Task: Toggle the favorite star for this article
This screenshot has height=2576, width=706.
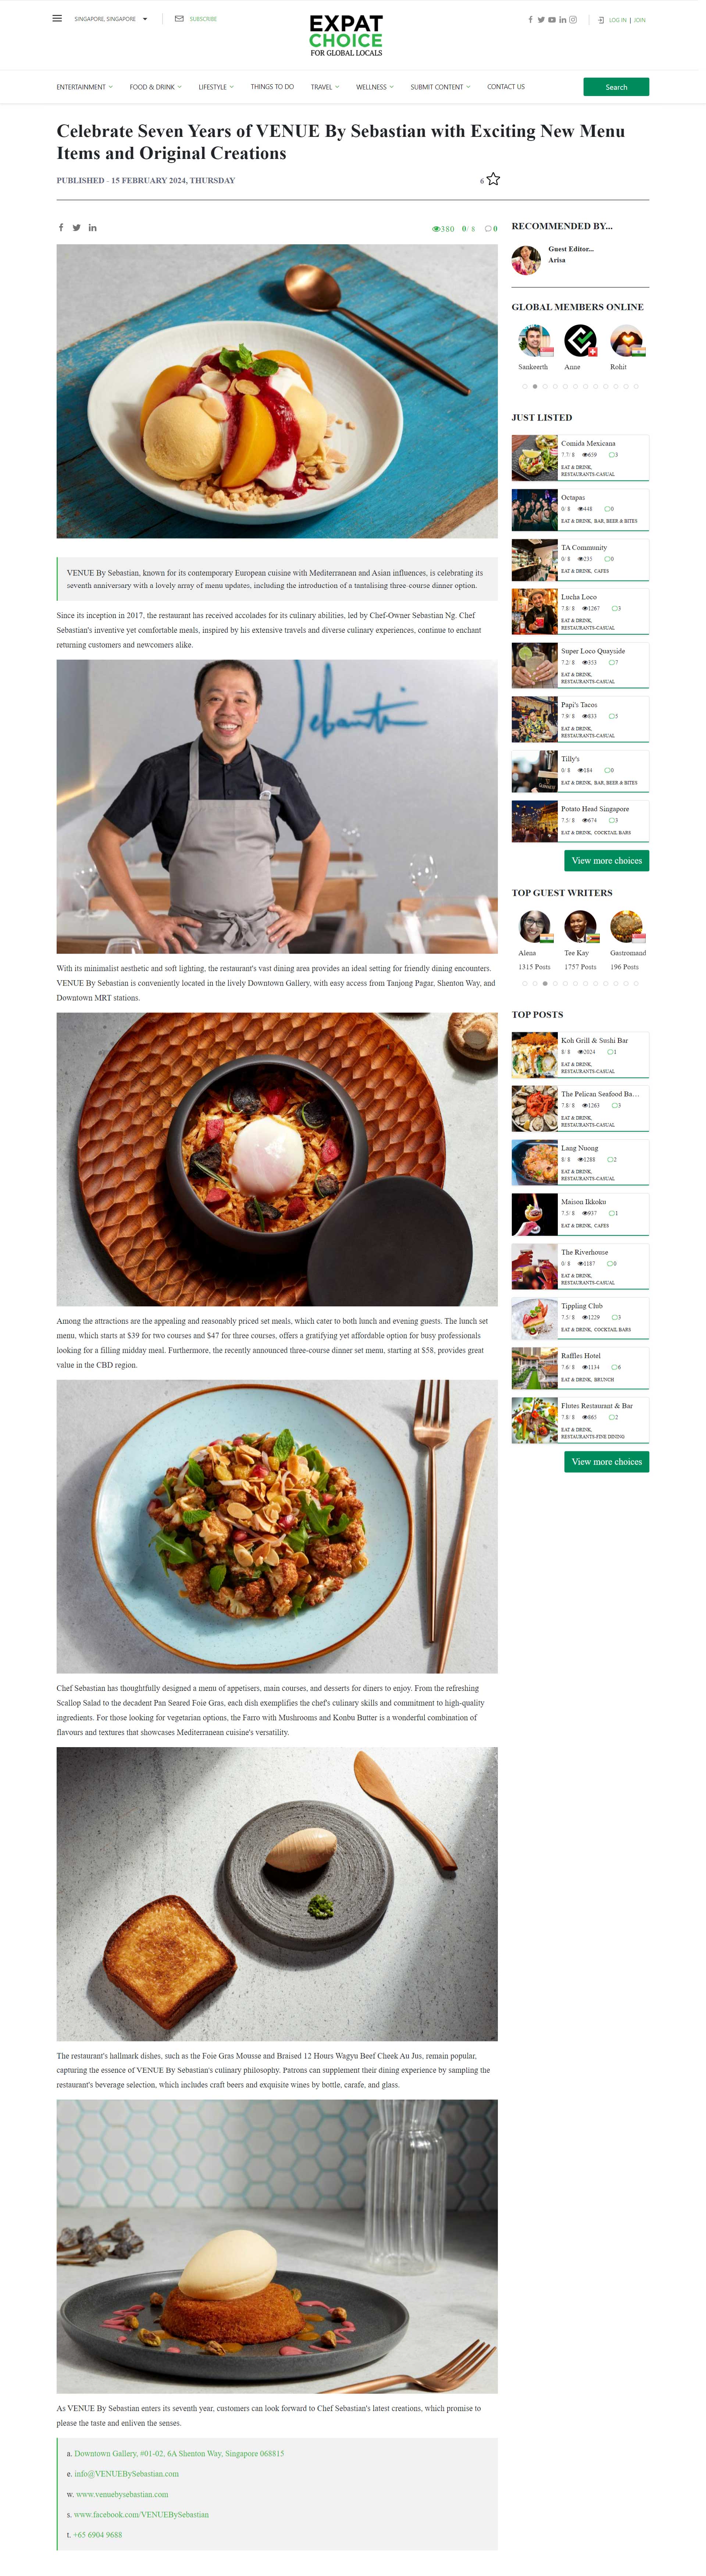Action: 493,179
